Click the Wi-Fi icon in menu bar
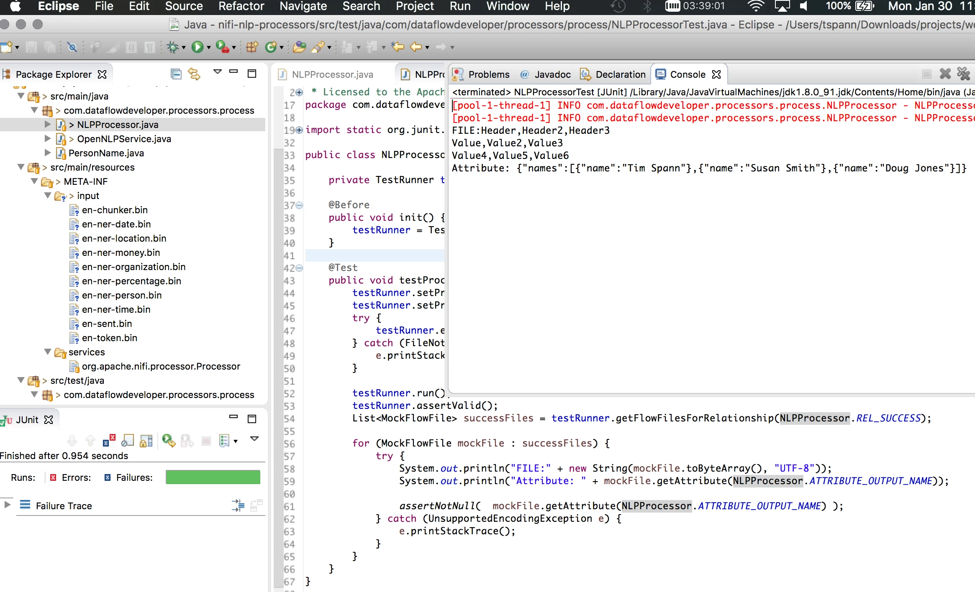 point(756,6)
